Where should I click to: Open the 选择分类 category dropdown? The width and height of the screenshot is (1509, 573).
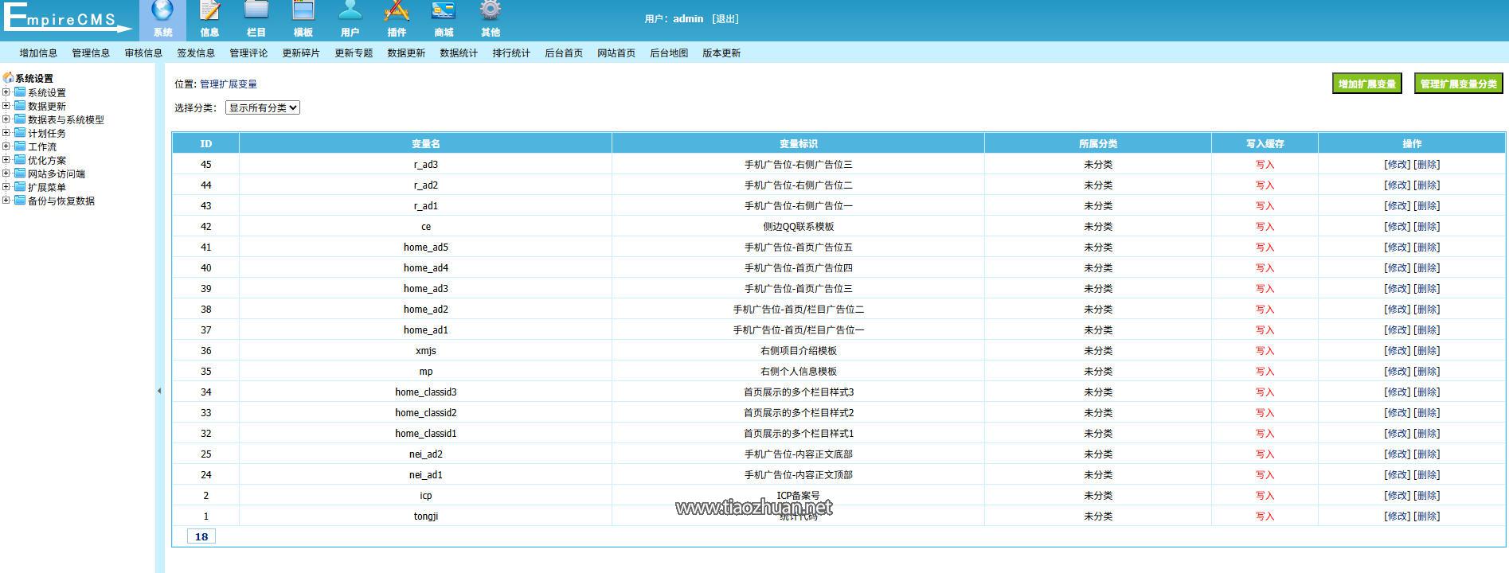[263, 107]
